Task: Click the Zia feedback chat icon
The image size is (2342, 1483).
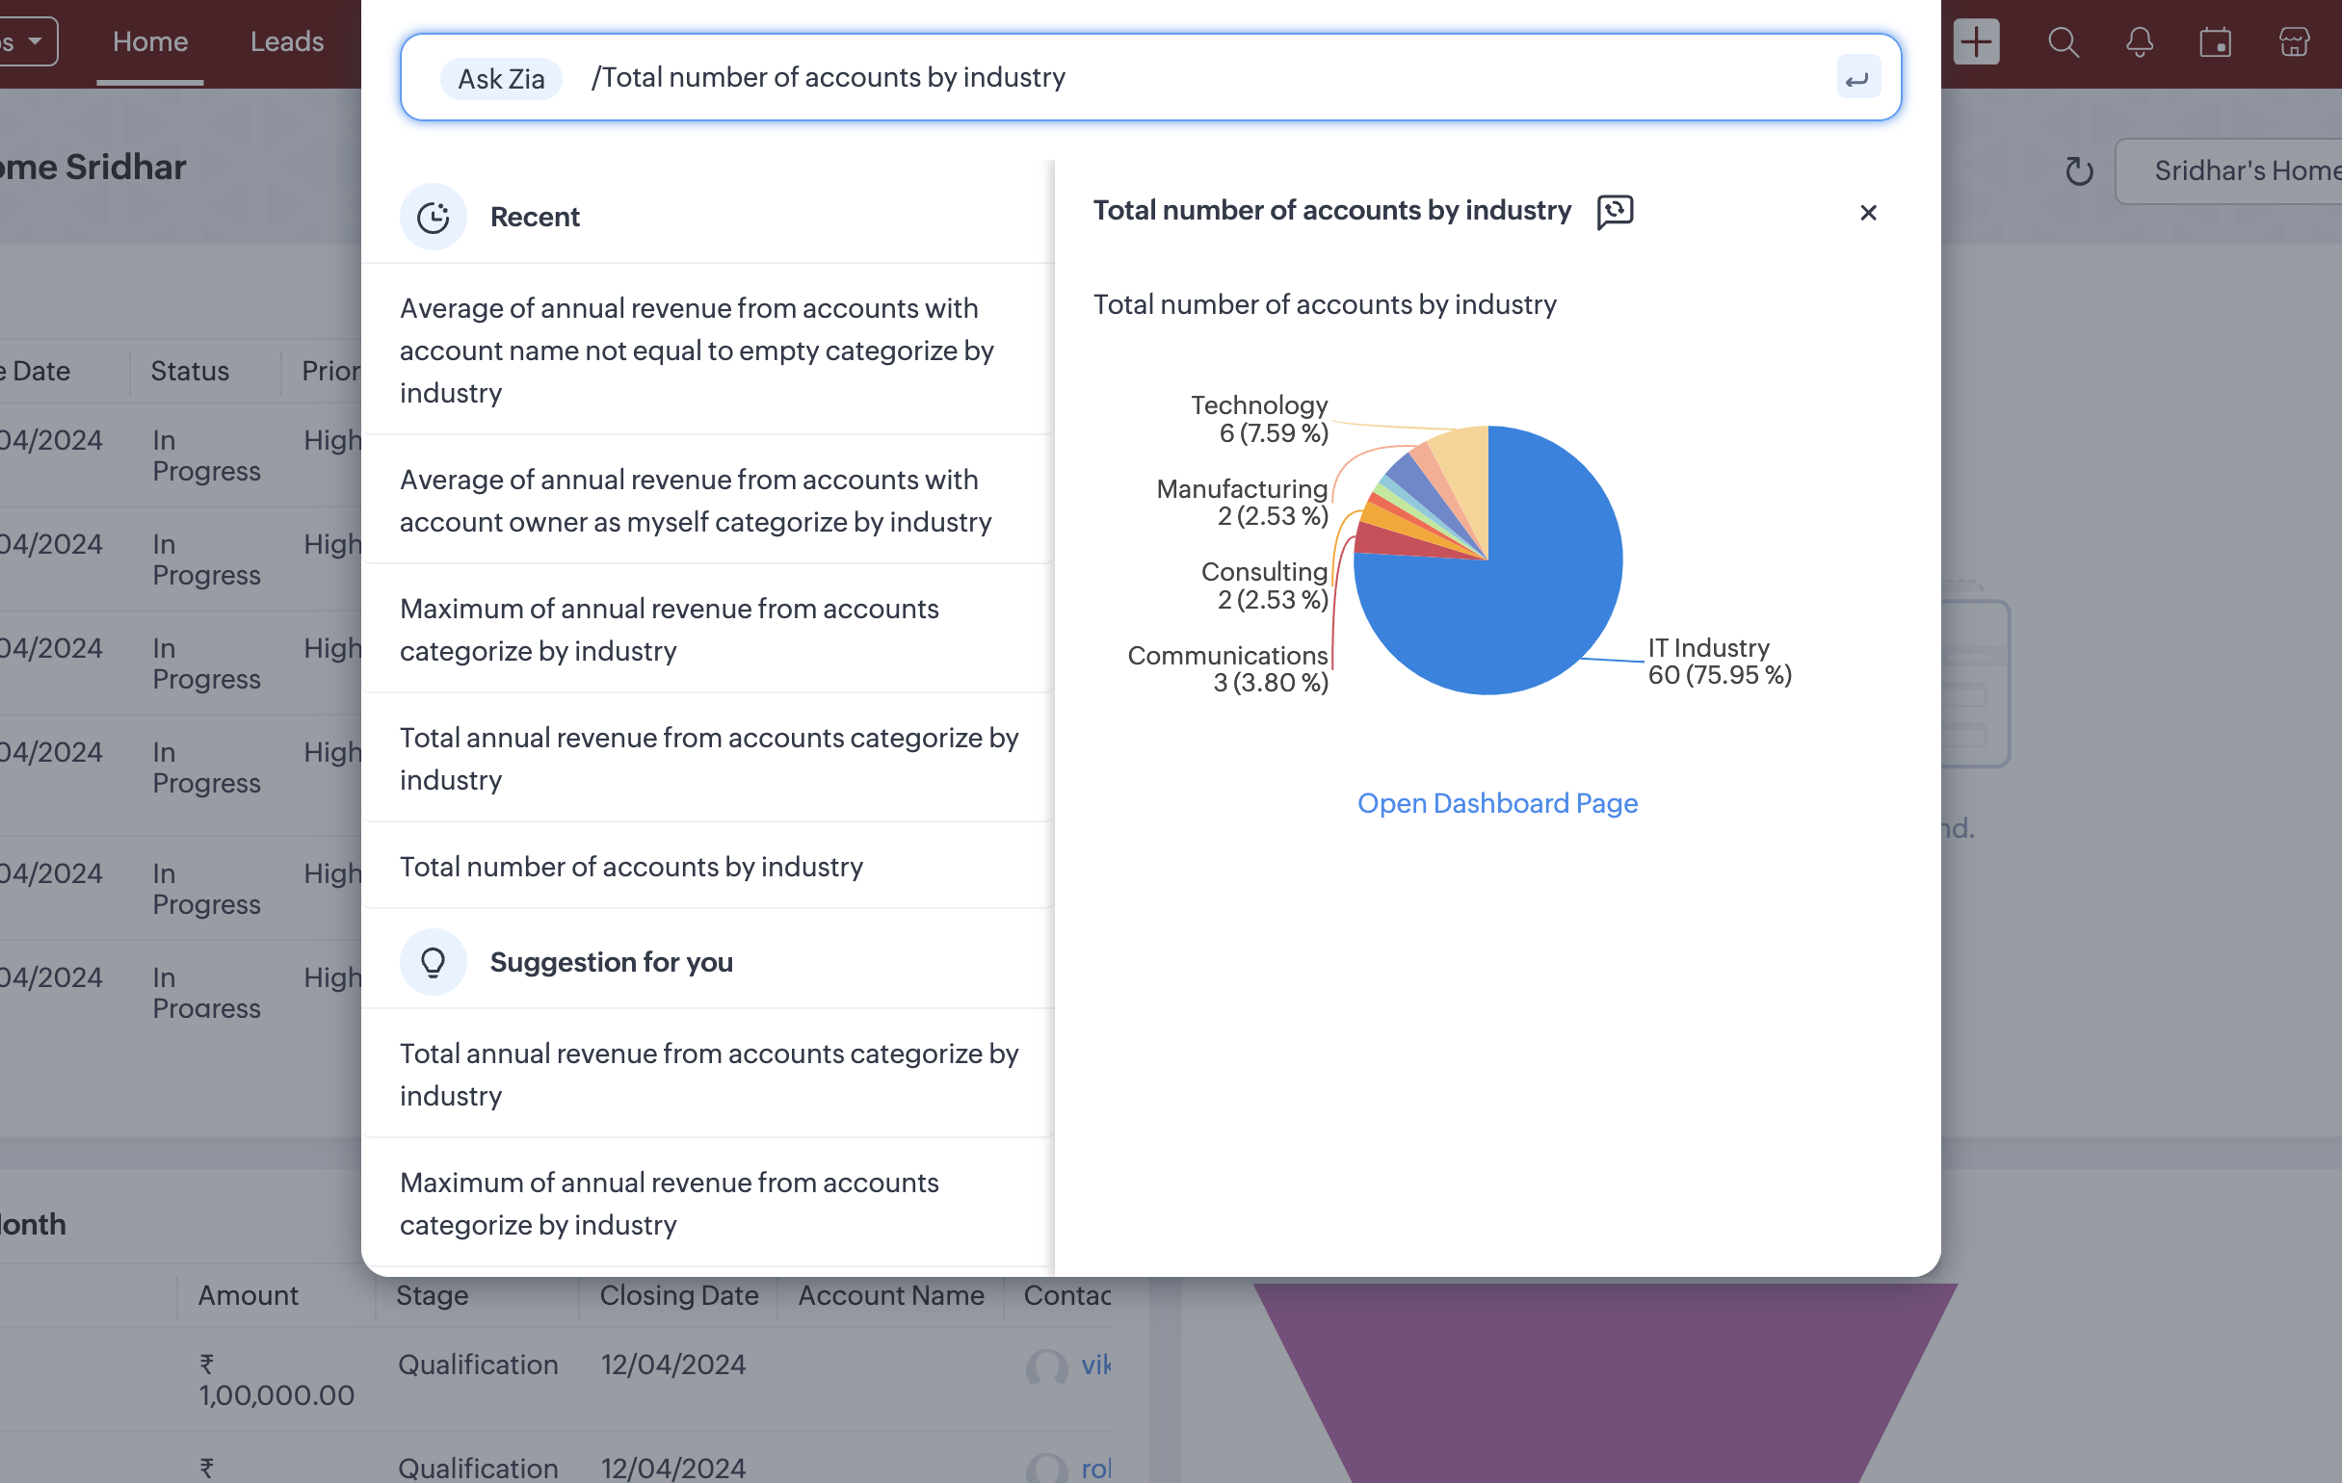Action: [x=1615, y=211]
